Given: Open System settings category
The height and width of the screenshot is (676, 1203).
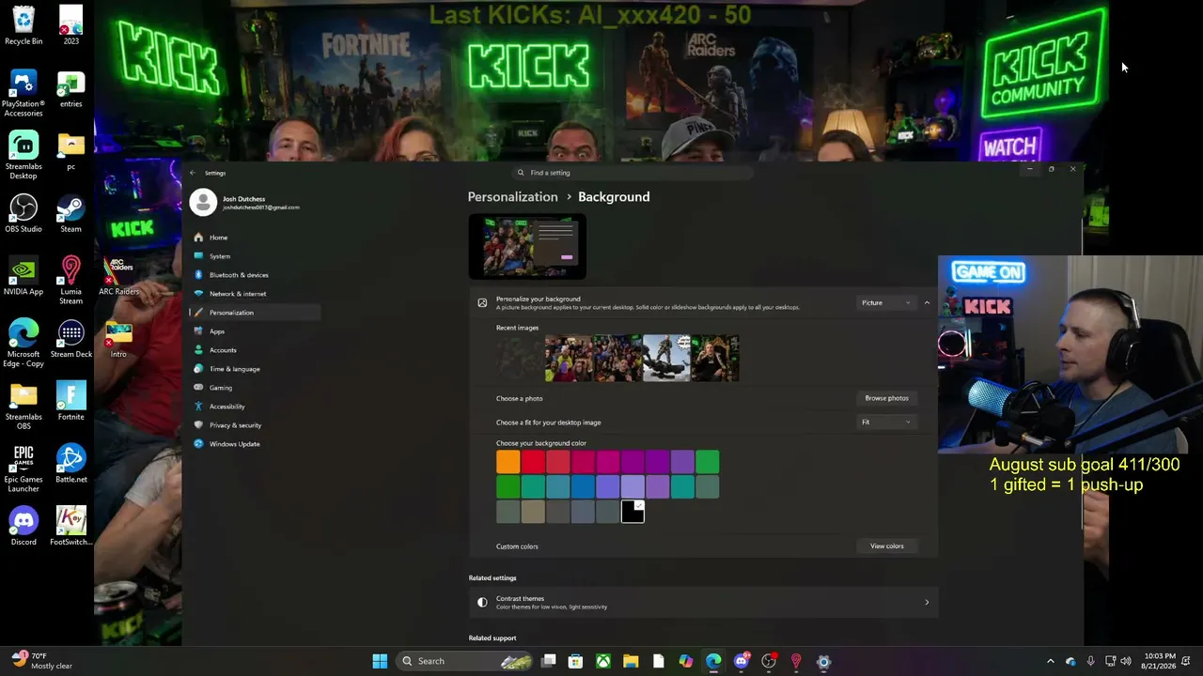Looking at the screenshot, I should point(255,256).
